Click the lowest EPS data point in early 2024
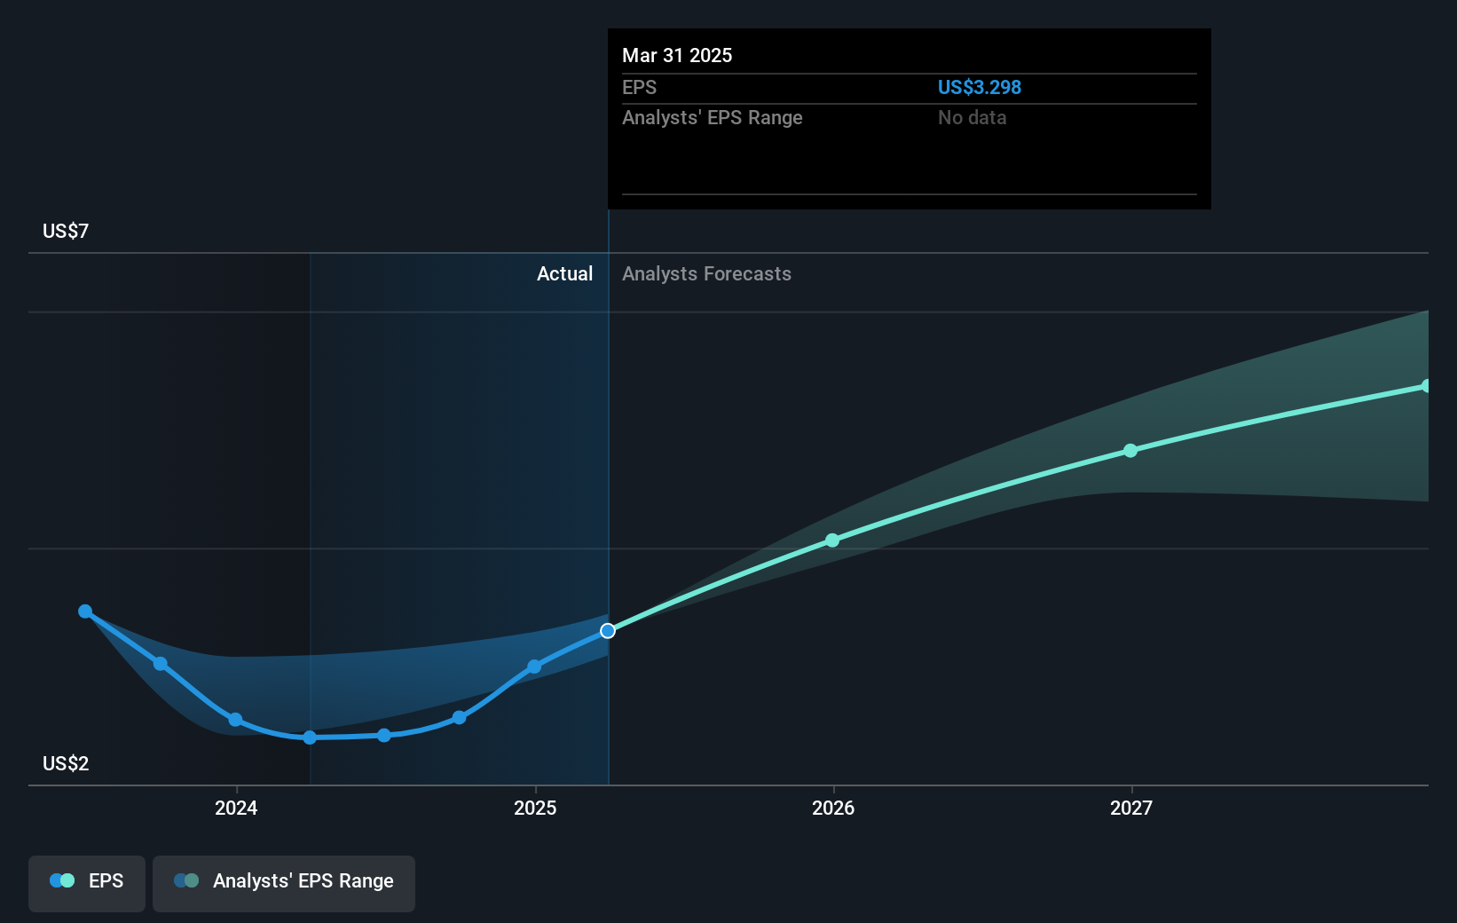The image size is (1457, 923). click(310, 738)
